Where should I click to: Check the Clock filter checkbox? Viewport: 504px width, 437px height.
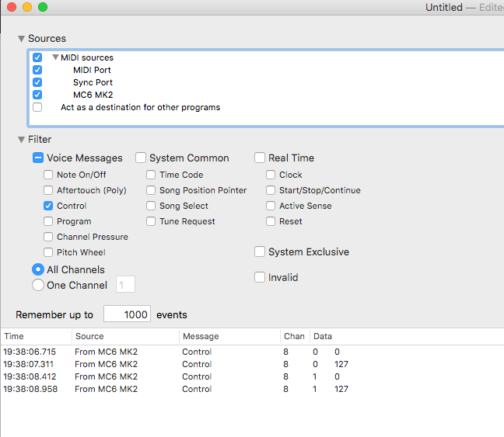tap(271, 175)
